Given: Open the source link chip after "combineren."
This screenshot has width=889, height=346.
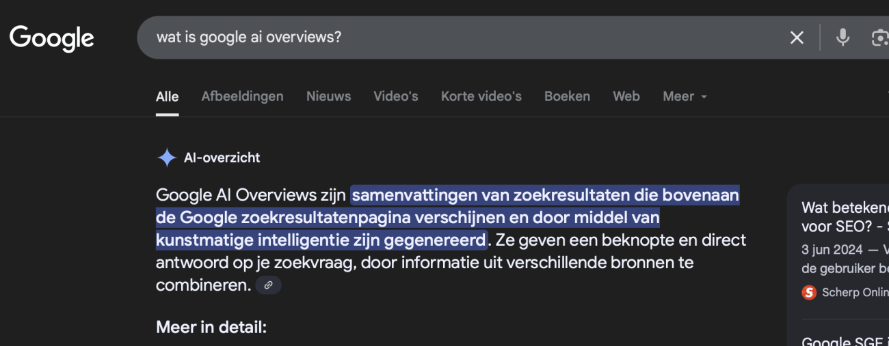Looking at the screenshot, I should 268,285.
